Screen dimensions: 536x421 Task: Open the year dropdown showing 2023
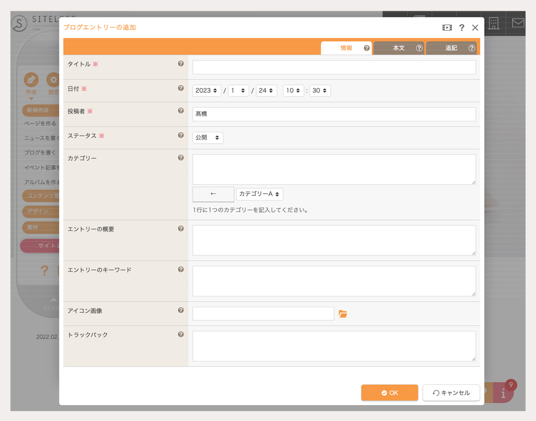(207, 91)
